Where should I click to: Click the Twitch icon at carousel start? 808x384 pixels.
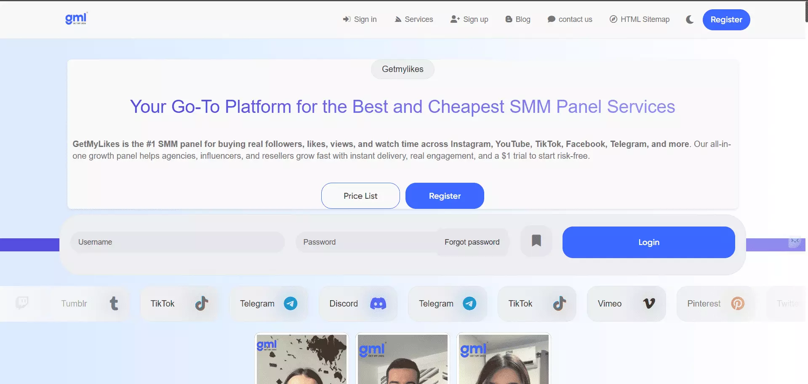pos(22,303)
